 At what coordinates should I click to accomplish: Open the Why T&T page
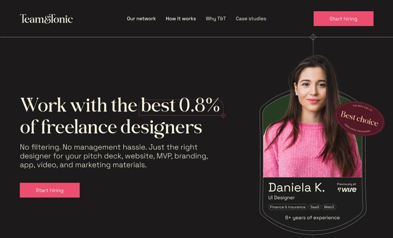(x=216, y=19)
